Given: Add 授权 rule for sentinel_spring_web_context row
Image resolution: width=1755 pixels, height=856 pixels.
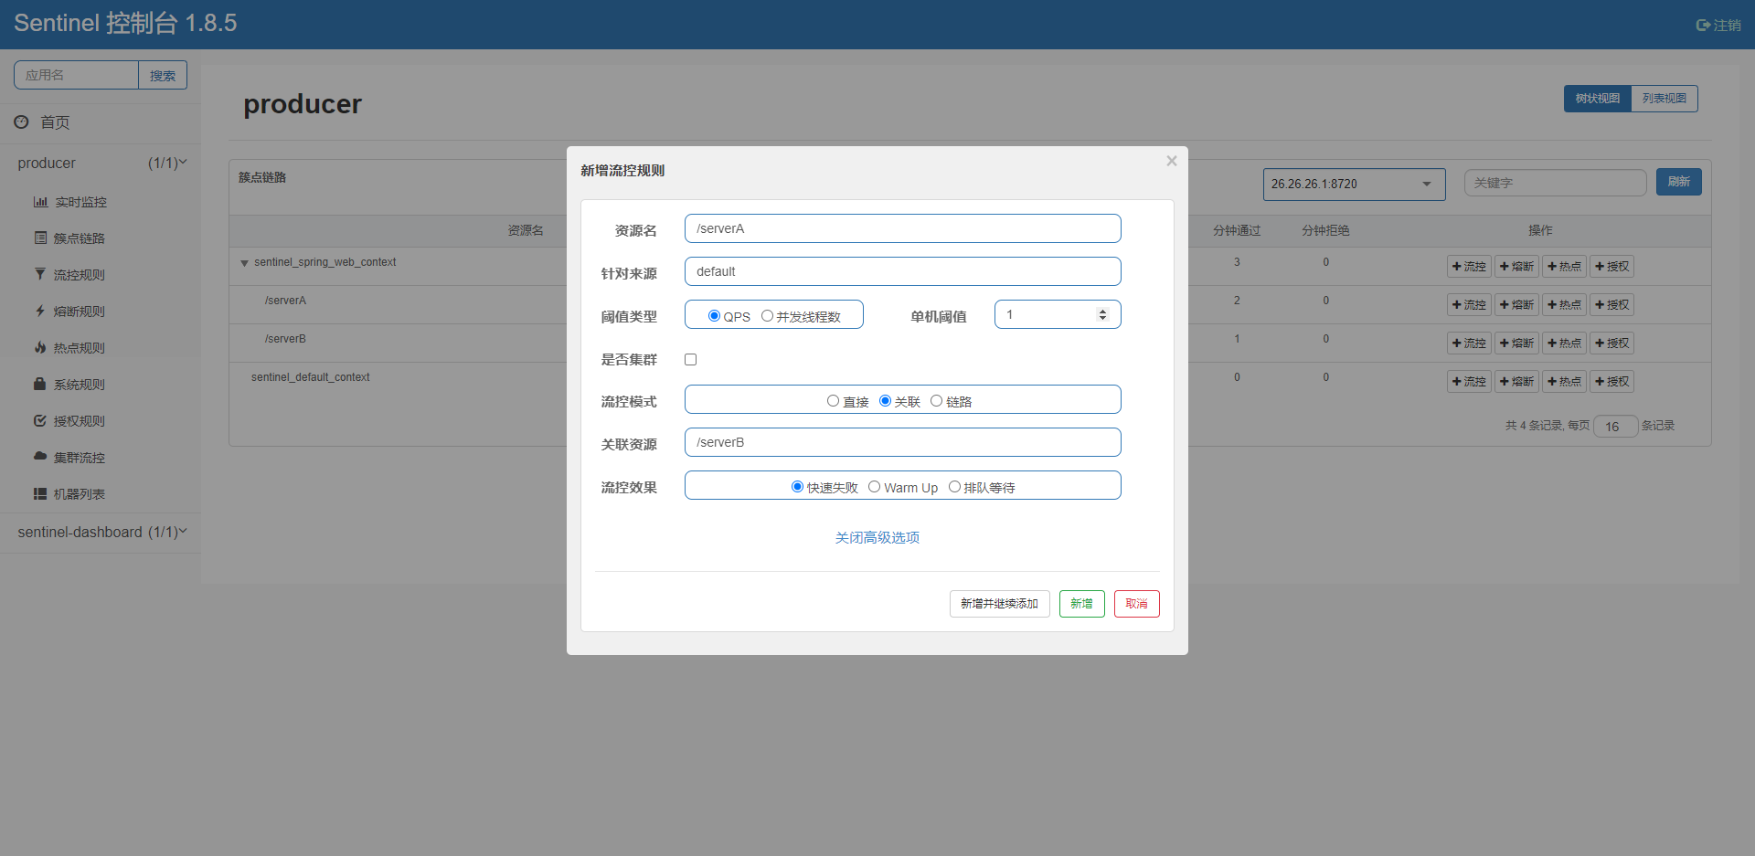Looking at the screenshot, I should tap(1611, 267).
